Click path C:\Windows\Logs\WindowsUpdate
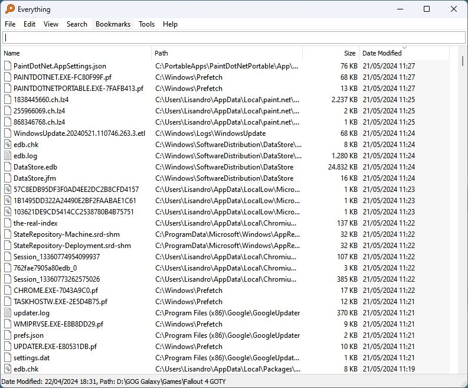Screen dimensions: 468x388 click(x=211, y=133)
